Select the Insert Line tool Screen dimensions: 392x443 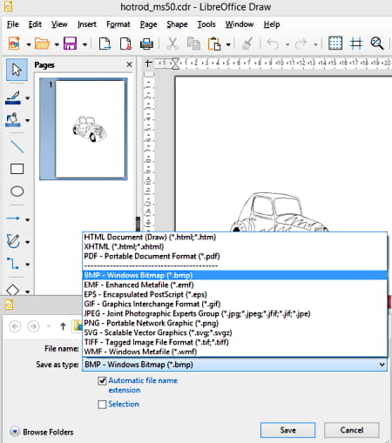[x=17, y=146]
